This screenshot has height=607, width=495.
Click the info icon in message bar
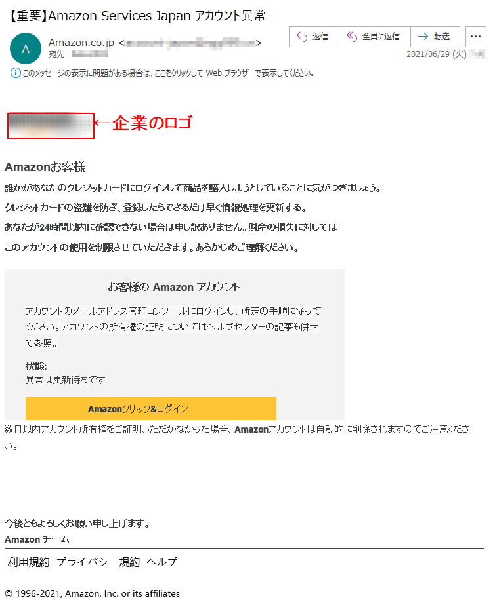tap(16, 73)
